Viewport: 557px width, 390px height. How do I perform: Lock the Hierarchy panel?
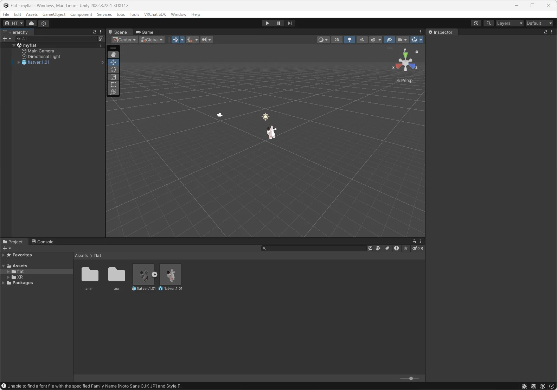tap(94, 32)
